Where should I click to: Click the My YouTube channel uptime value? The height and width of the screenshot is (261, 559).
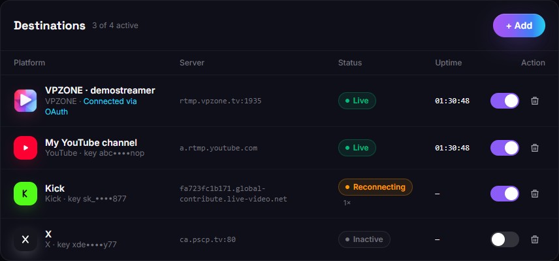[452, 147]
